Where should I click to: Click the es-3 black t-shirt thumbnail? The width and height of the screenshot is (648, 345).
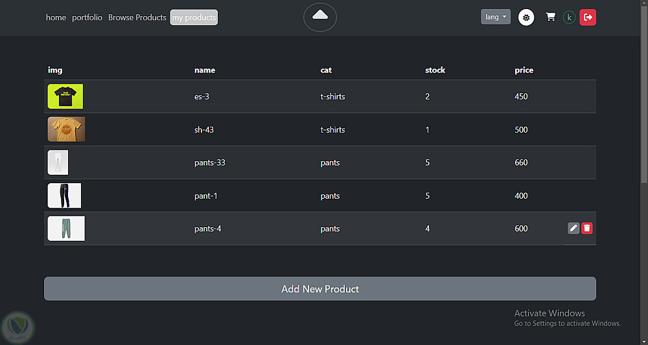tap(65, 96)
